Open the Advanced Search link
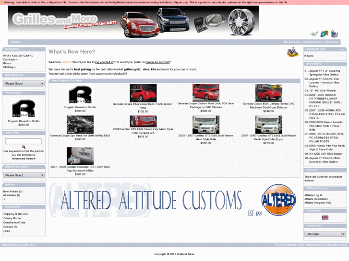349x261 pixels. pyautogui.click(x=24, y=159)
